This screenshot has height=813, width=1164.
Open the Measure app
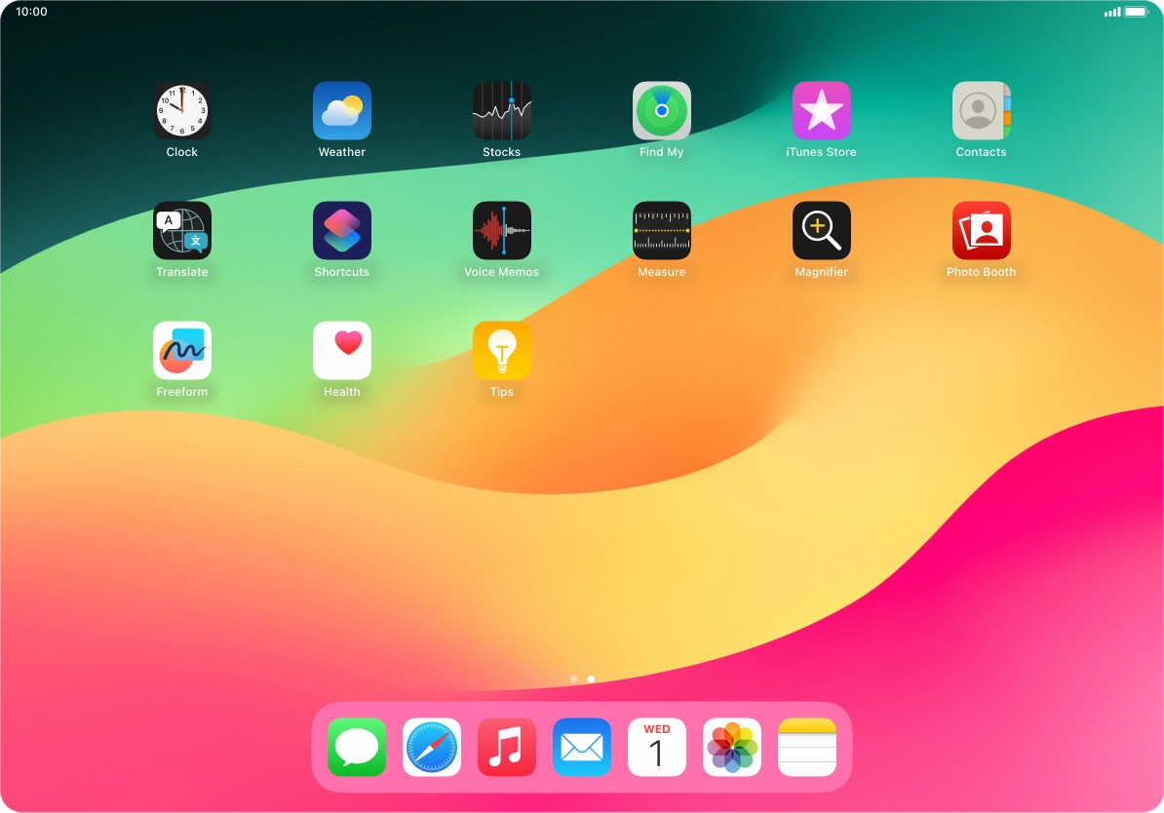click(661, 230)
